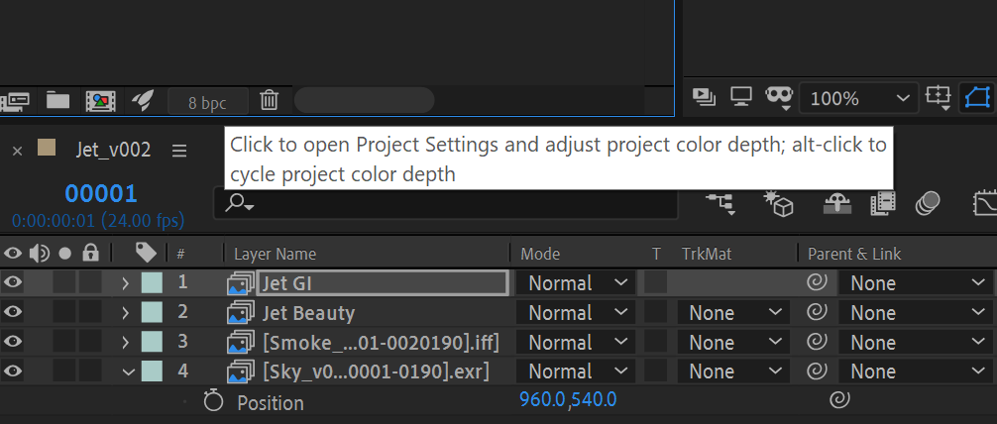Click the Draft 3D icon
The image size is (997, 424).
778,203
